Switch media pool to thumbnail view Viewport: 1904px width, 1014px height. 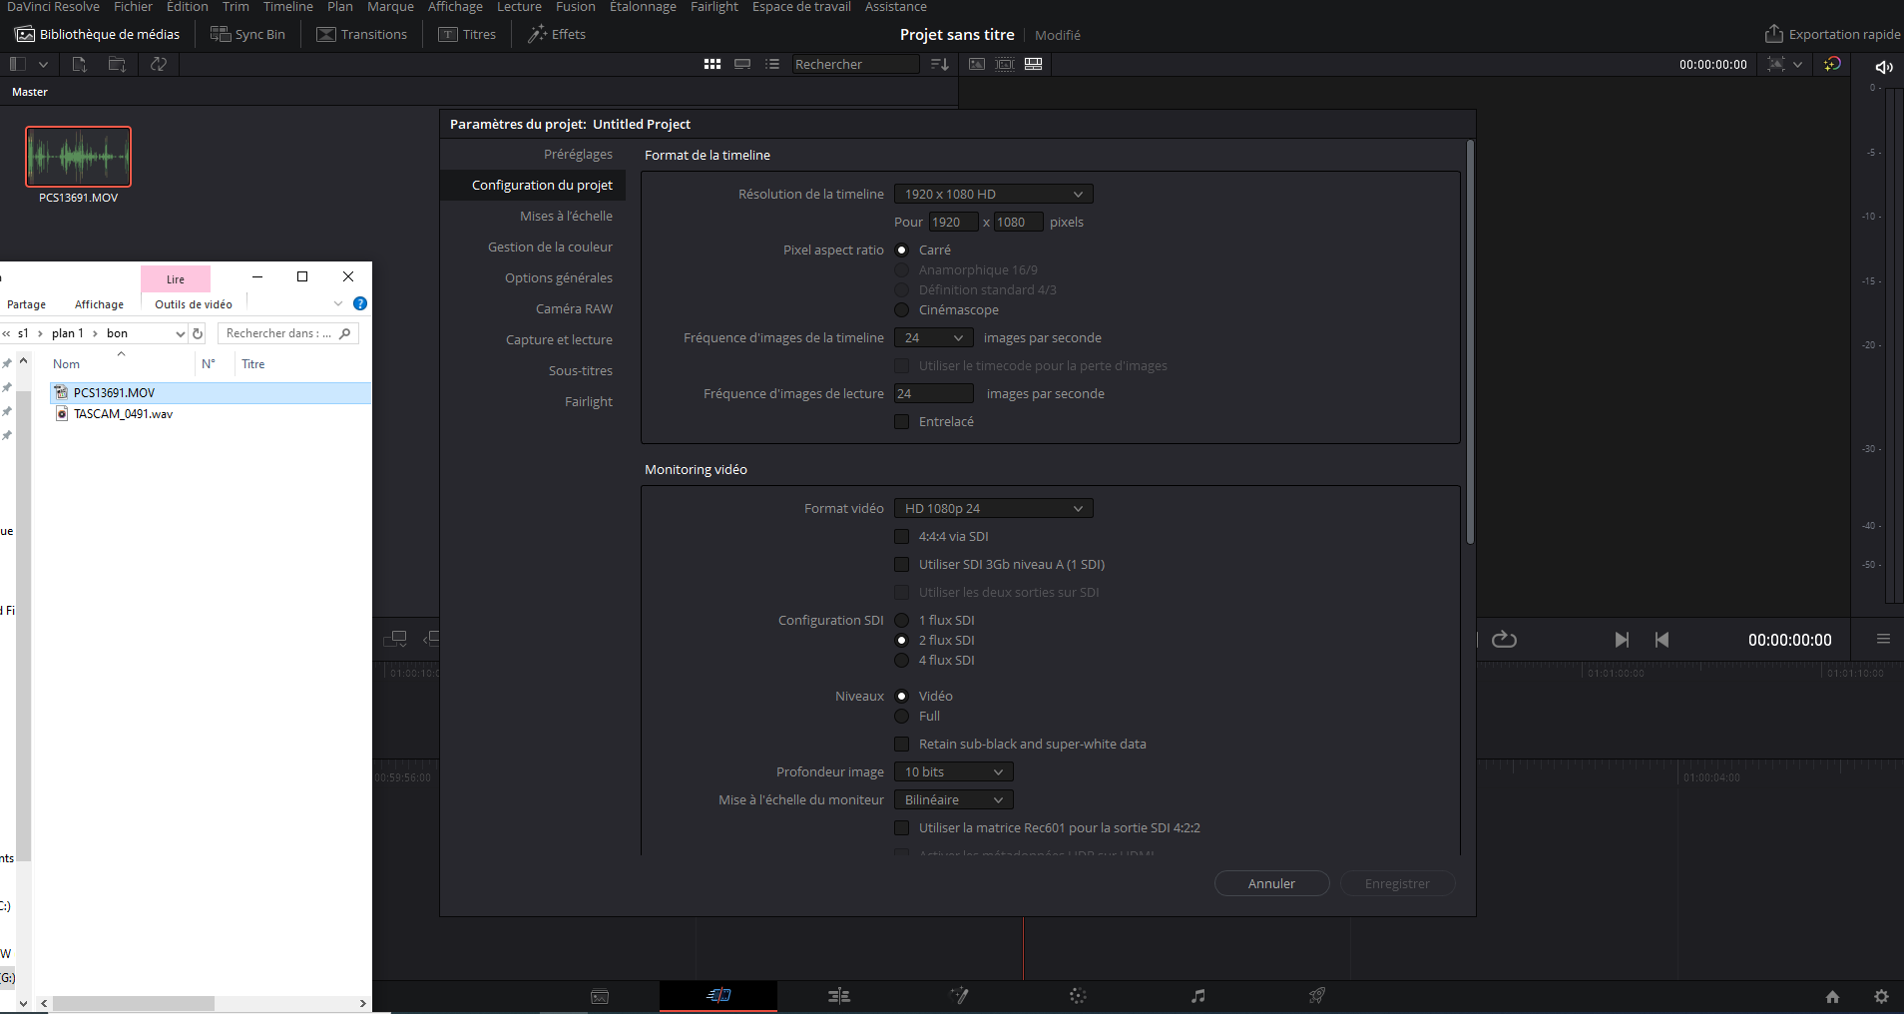tap(712, 64)
